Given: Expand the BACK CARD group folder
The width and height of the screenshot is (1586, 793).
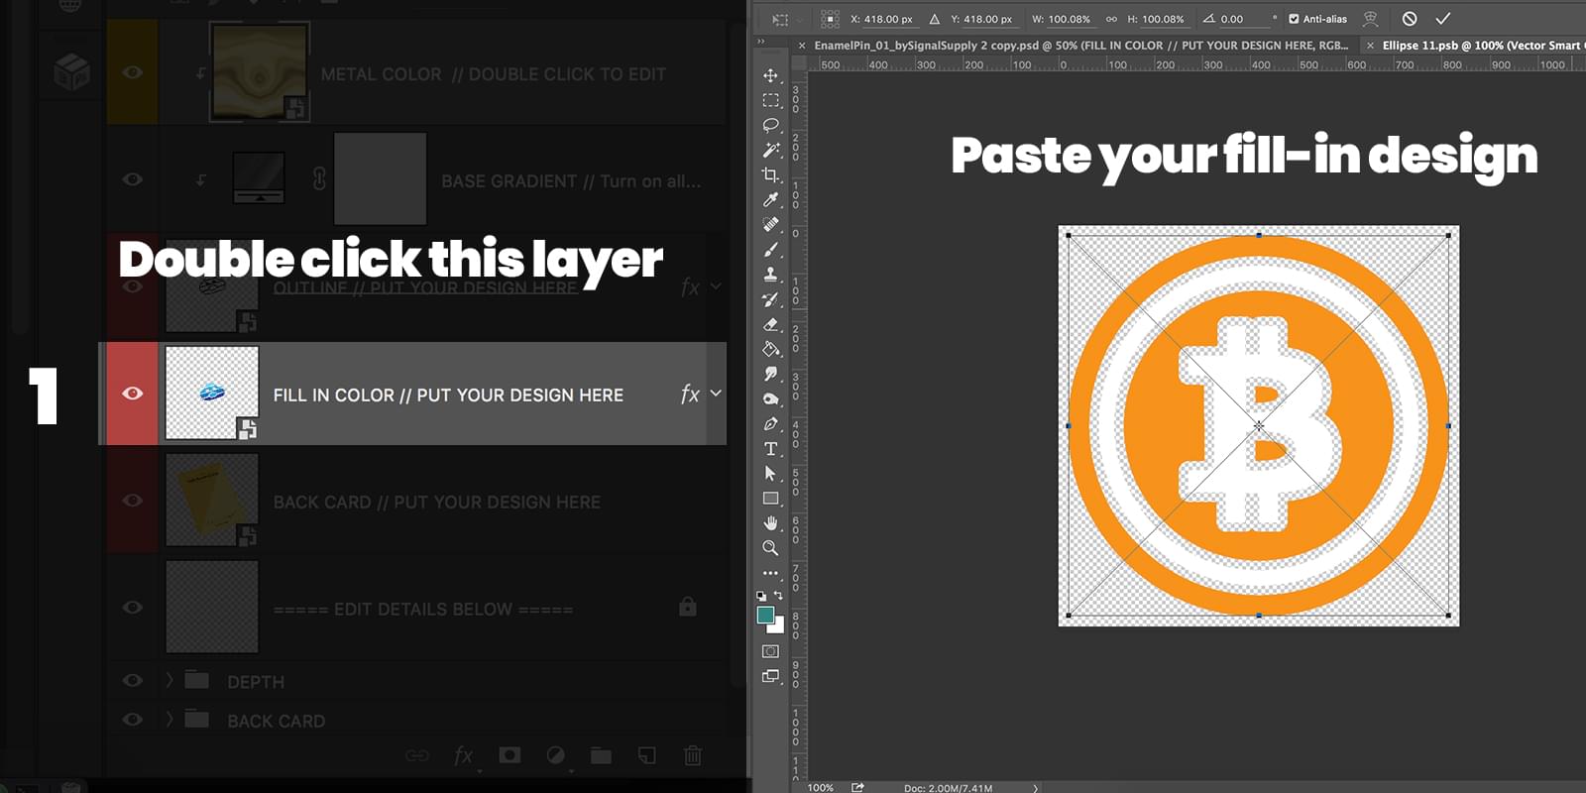Looking at the screenshot, I should coord(170,719).
